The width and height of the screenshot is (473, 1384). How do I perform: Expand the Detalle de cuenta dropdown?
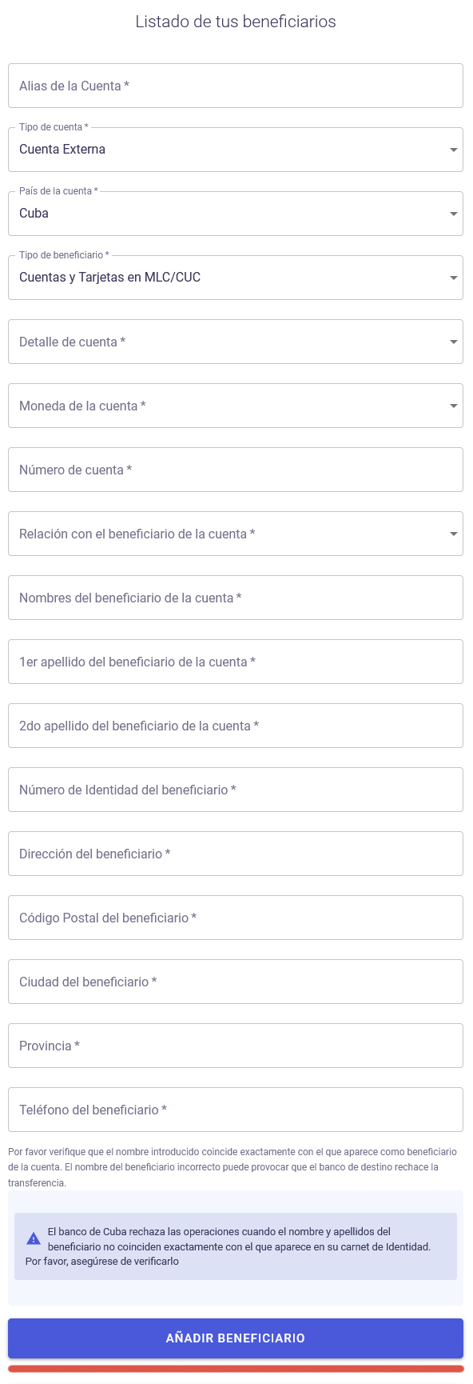236,342
